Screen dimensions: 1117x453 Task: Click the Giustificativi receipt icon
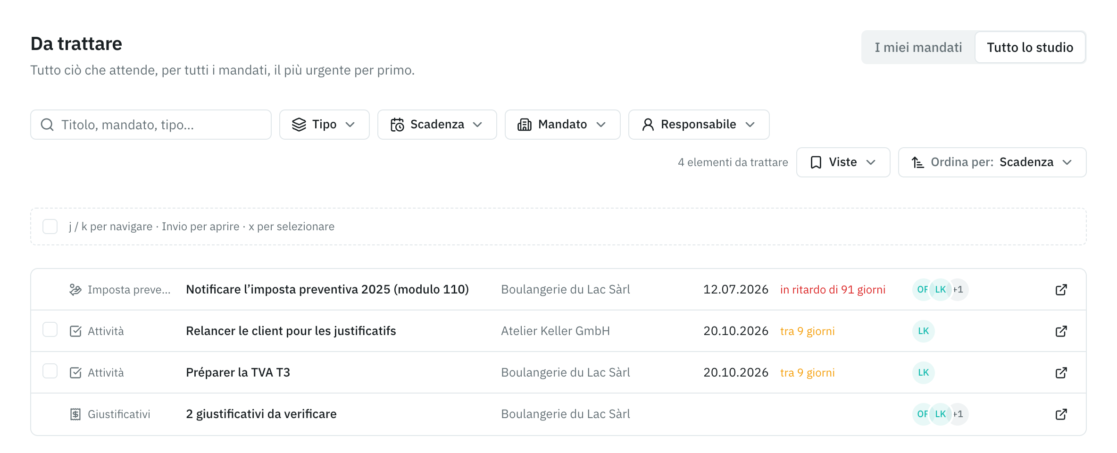[x=75, y=414]
